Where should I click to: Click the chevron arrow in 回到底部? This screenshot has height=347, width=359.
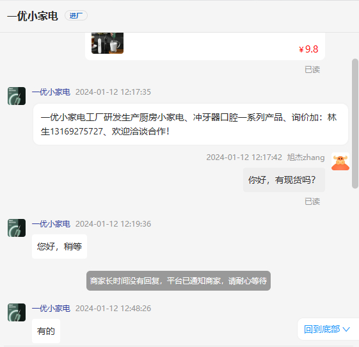point(346,330)
